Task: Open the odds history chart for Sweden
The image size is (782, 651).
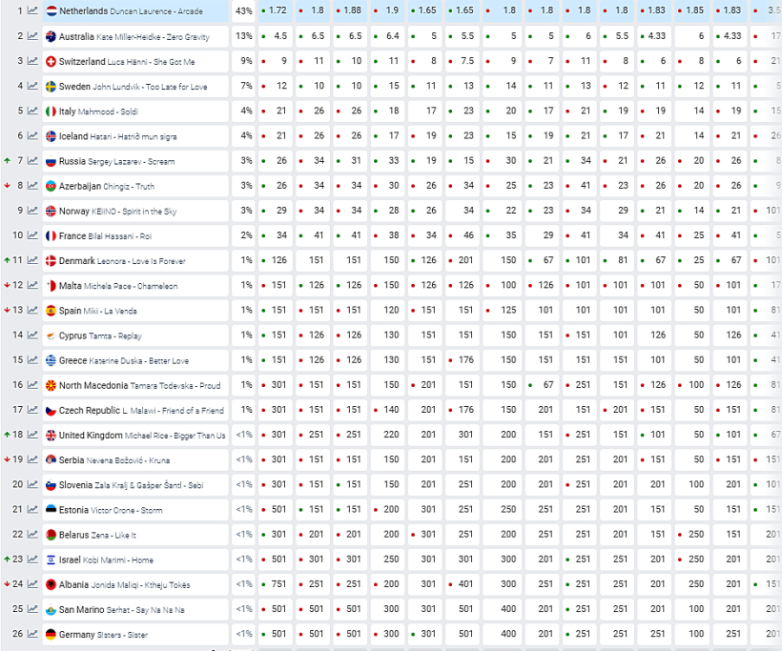Action: tap(32, 86)
